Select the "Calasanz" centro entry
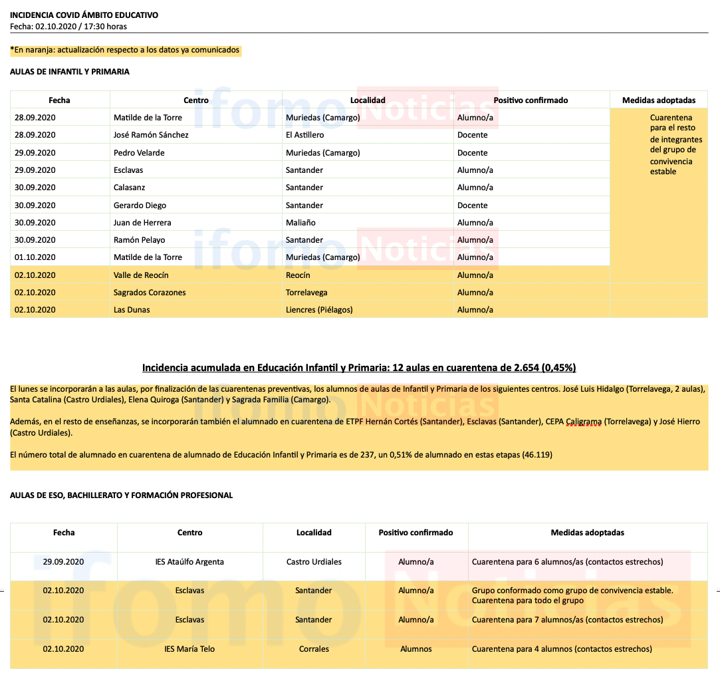This screenshot has height=677, width=720. click(130, 188)
